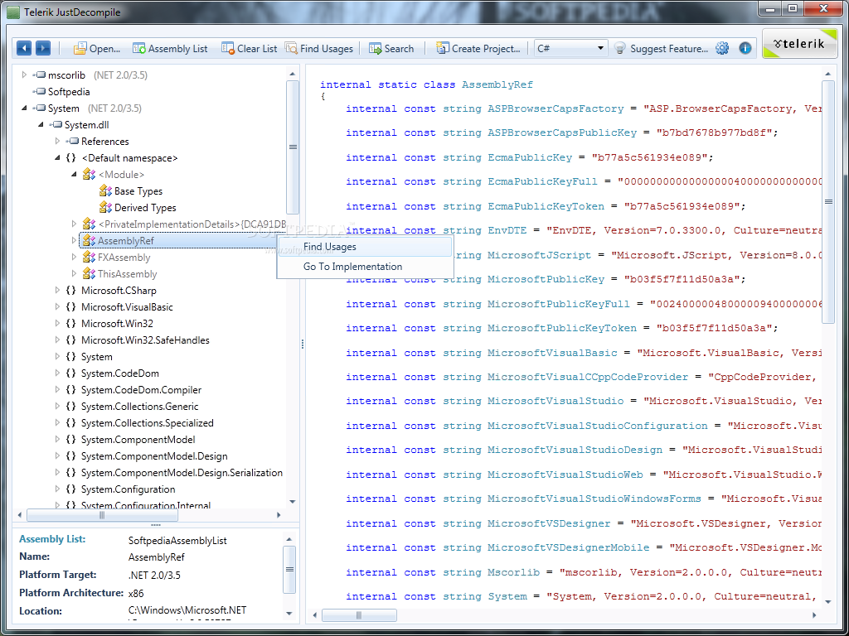Click the ASPBrowserCapsFactory constant in code
Screen dimensions: 849x636
click(555, 108)
